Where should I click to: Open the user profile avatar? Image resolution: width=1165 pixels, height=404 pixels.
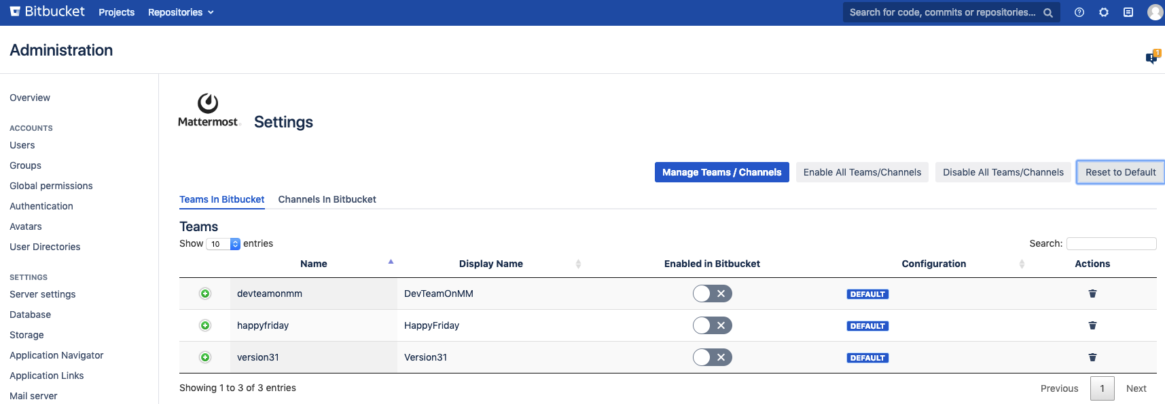pyautogui.click(x=1155, y=12)
